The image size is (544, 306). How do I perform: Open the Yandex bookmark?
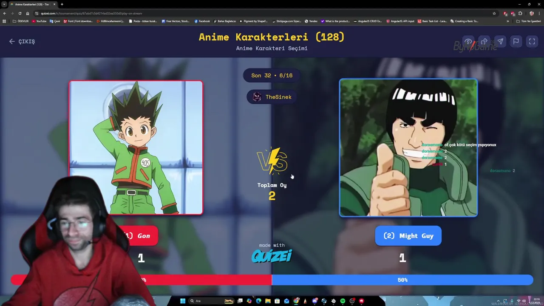[x=311, y=21]
